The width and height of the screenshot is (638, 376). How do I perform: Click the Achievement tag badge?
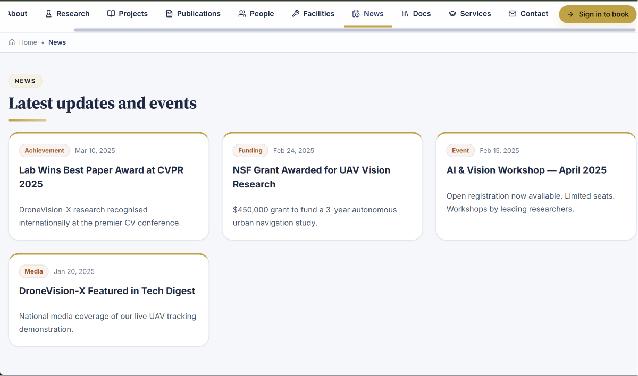44,151
